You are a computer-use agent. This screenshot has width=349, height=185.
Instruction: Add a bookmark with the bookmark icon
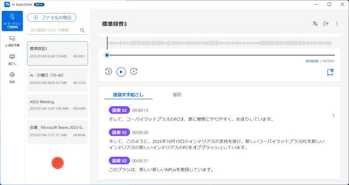(330, 72)
